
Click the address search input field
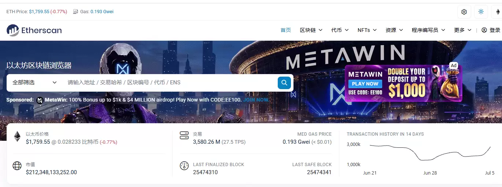170,82
